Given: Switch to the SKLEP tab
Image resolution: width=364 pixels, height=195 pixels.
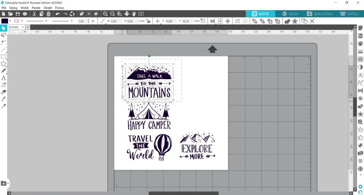Looking at the screenshot, I should (290, 14).
